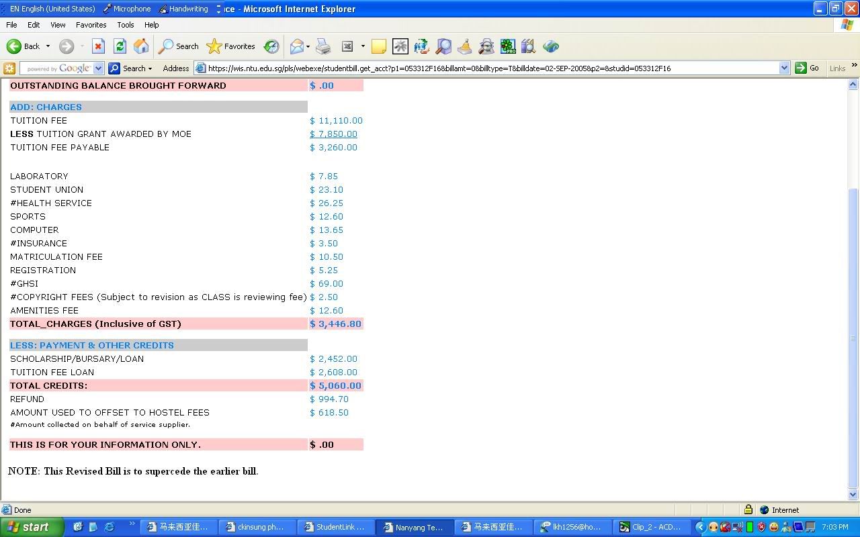Expand the Back button history arrow
This screenshot has width=860, height=537.
(x=48, y=46)
